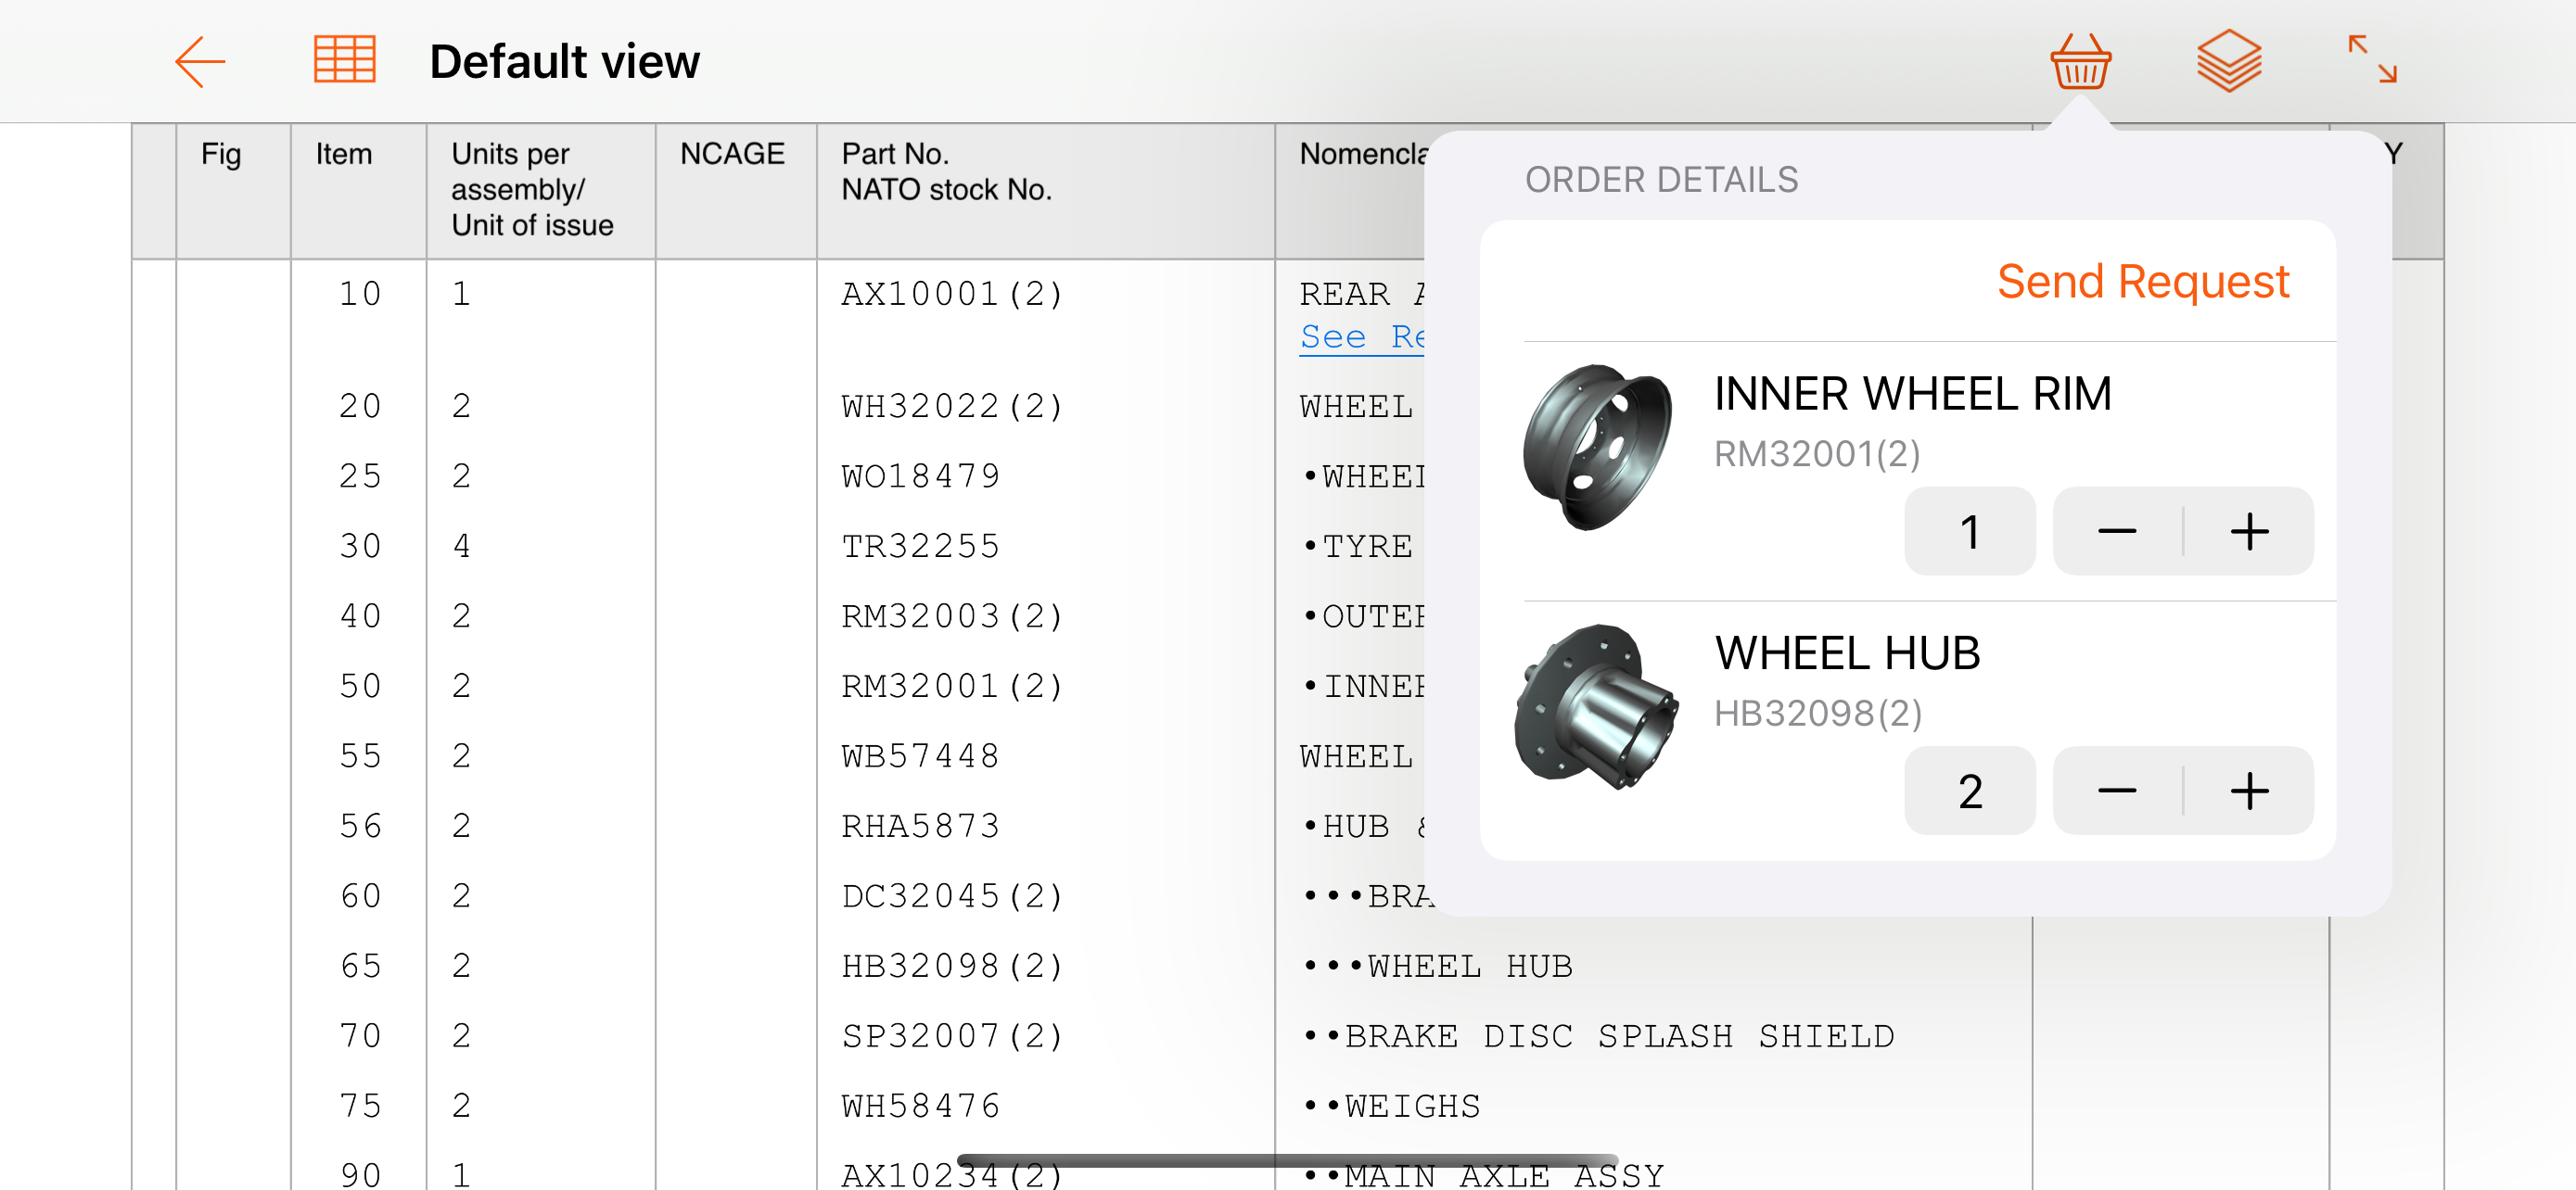Select part number WH32022(2) in table
The image size is (2576, 1190).
(951, 407)
